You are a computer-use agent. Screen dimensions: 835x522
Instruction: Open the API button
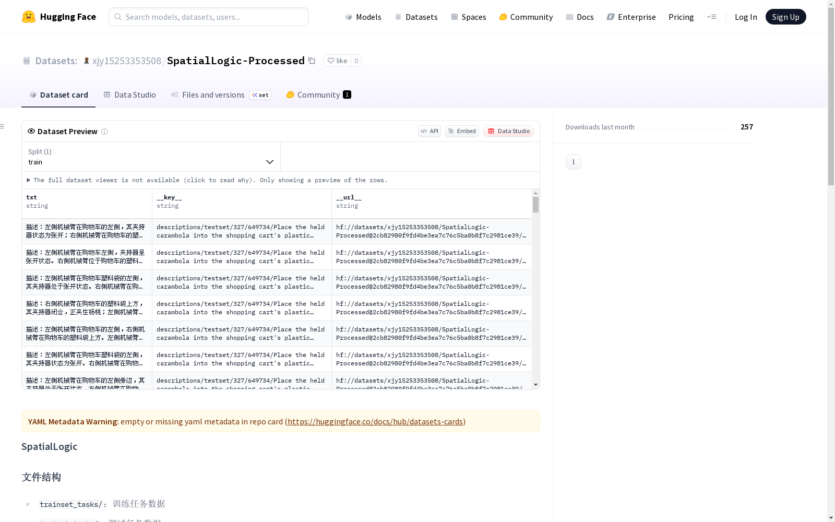[x=430, y=131]
